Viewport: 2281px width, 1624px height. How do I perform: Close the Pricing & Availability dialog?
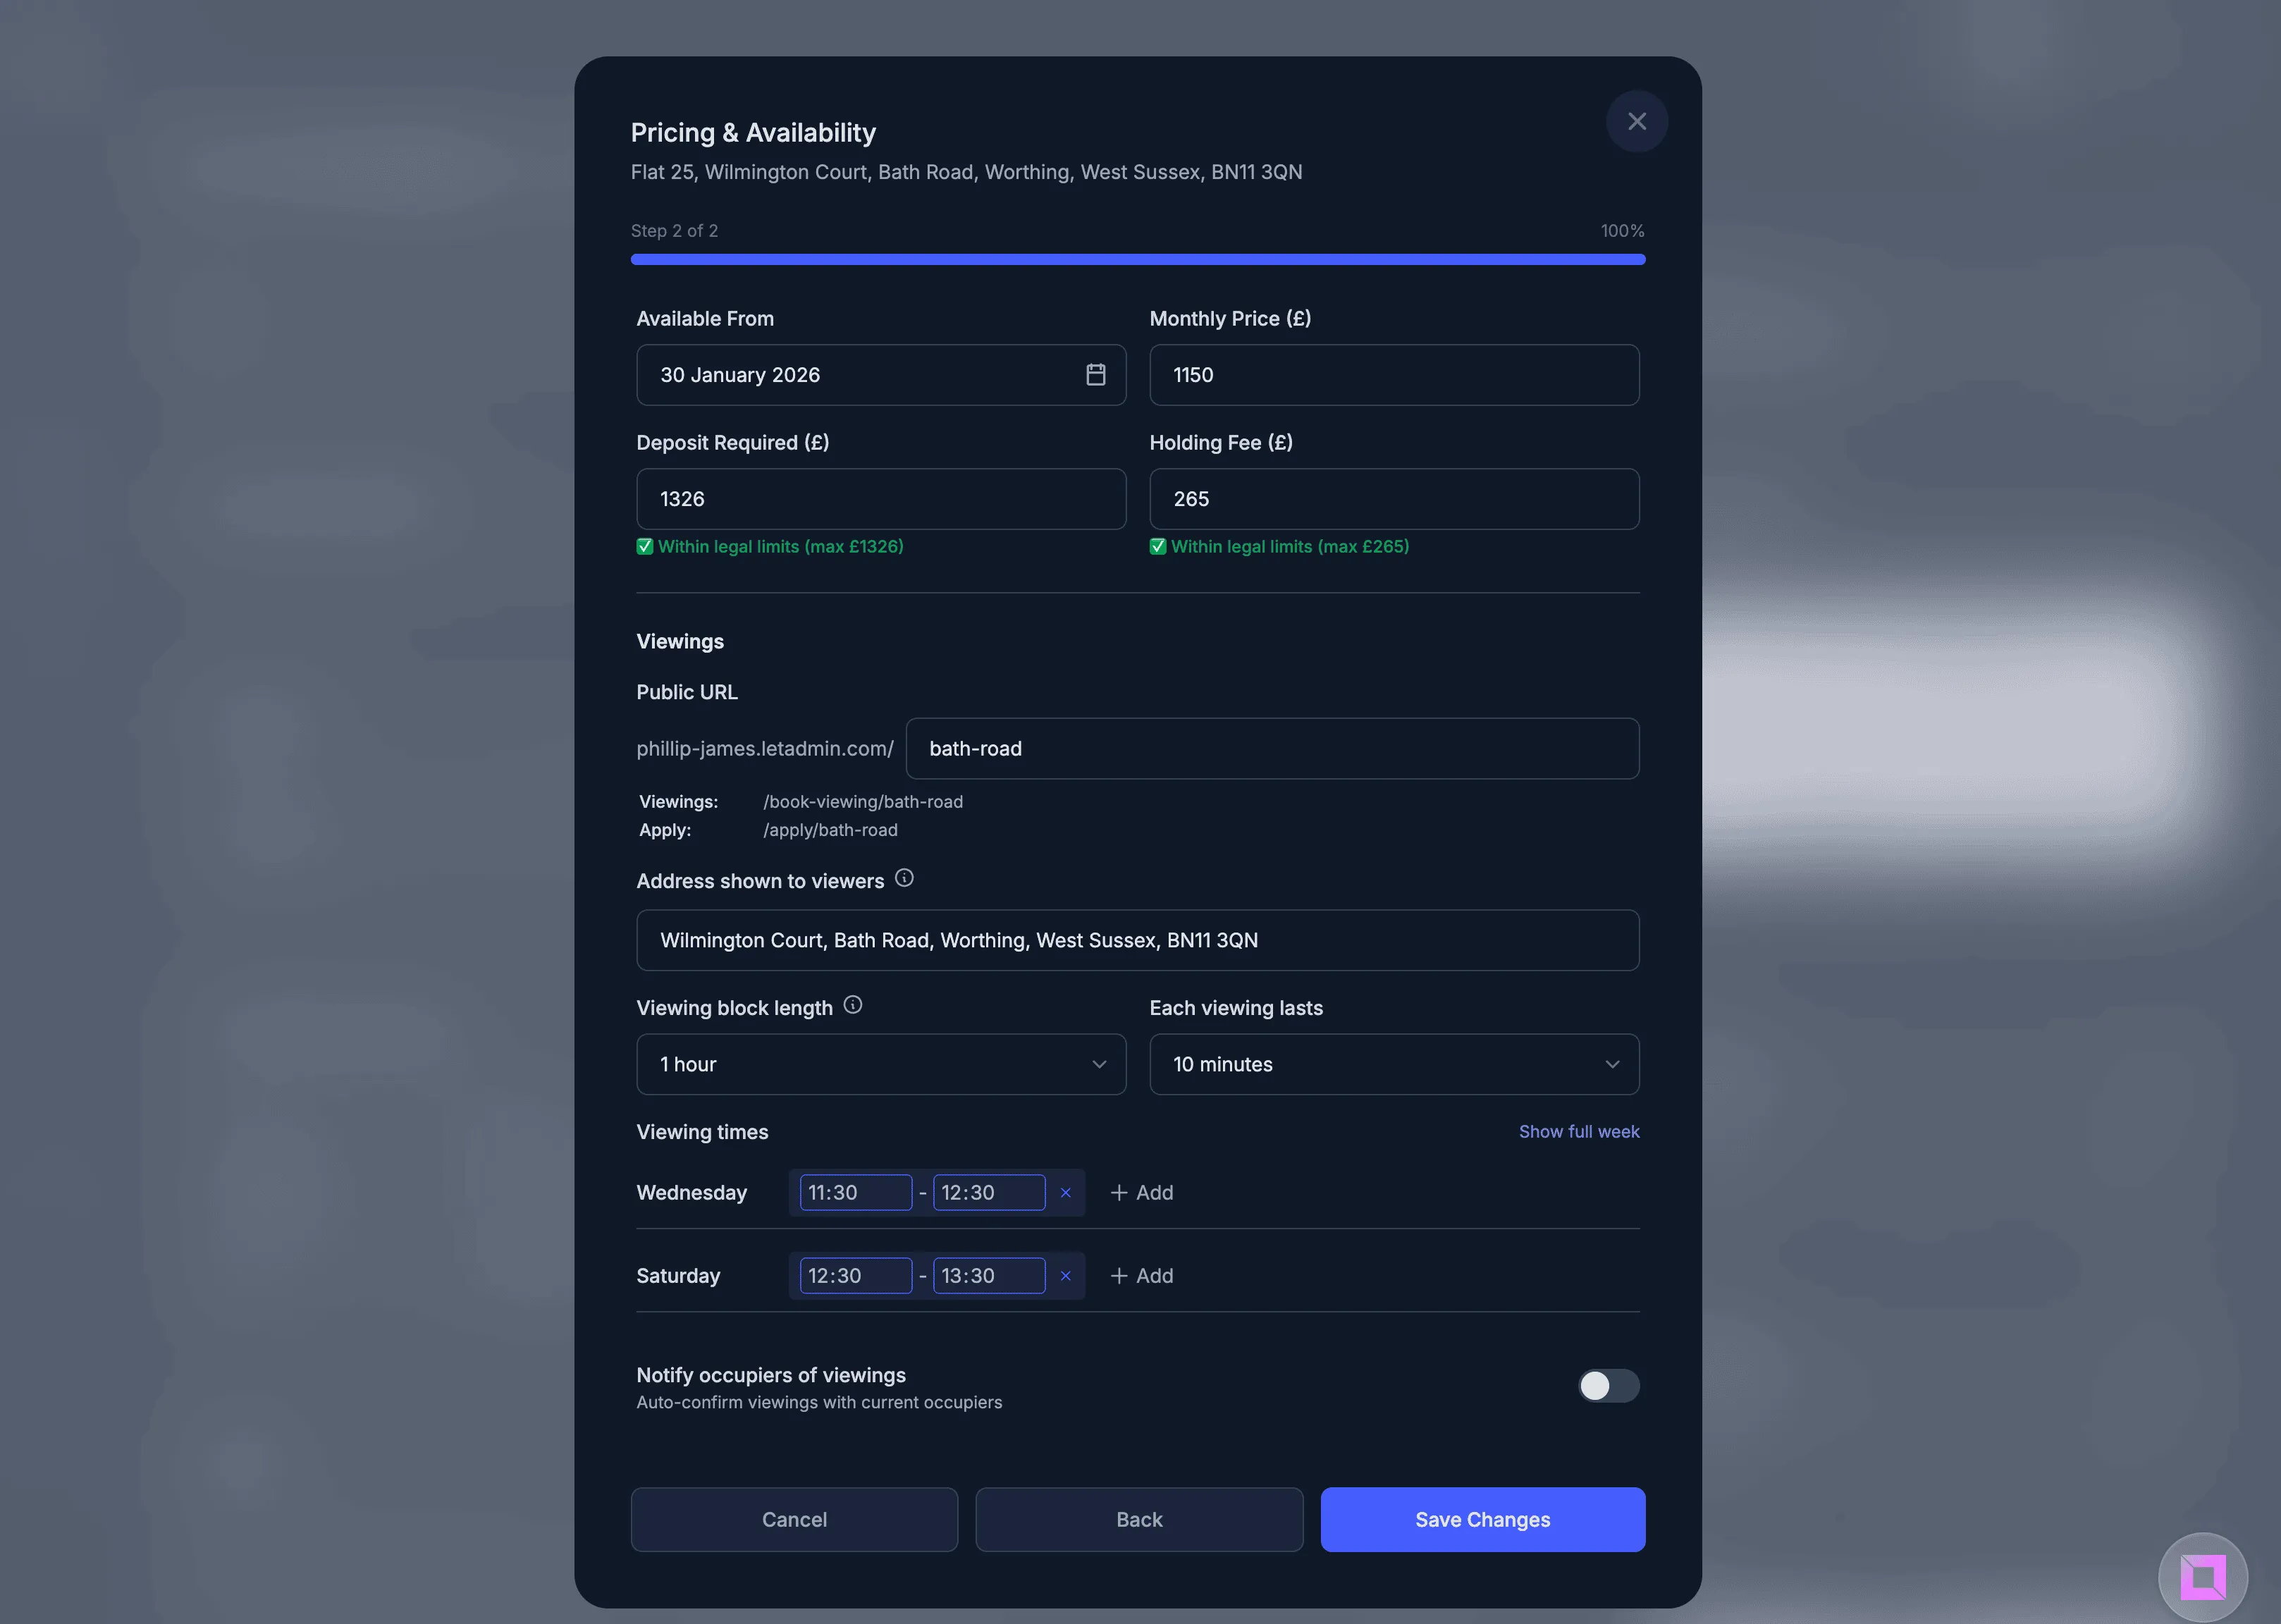click(x=1636, y=120)
